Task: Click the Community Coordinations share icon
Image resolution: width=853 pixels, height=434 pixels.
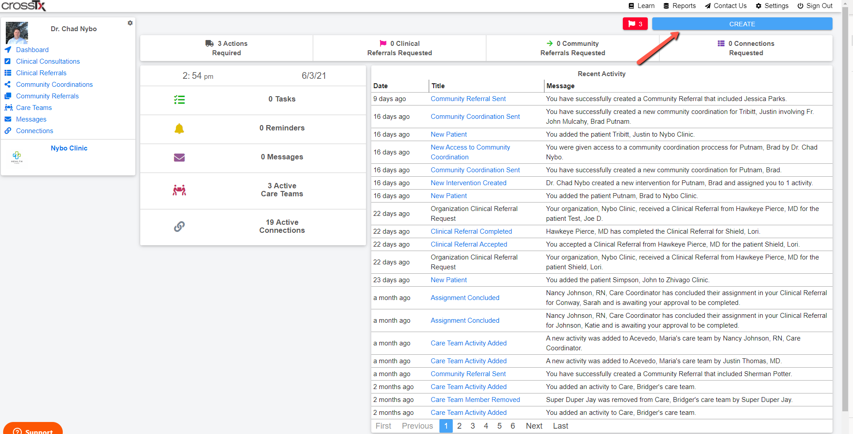Action: pos(8,85)
